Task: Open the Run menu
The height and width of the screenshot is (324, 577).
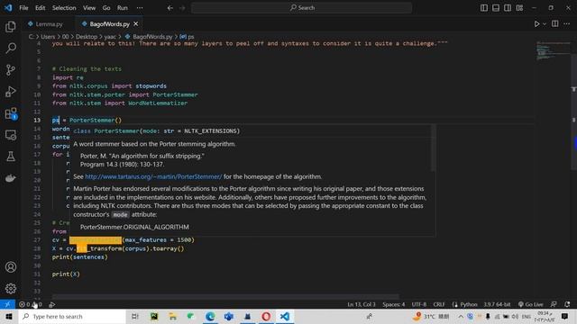Action: point(123,8)
